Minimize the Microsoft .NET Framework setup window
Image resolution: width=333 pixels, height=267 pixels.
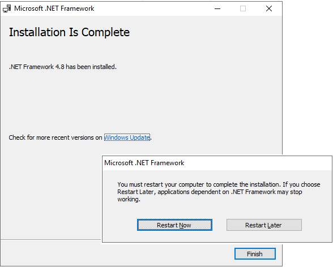[217, 8]
